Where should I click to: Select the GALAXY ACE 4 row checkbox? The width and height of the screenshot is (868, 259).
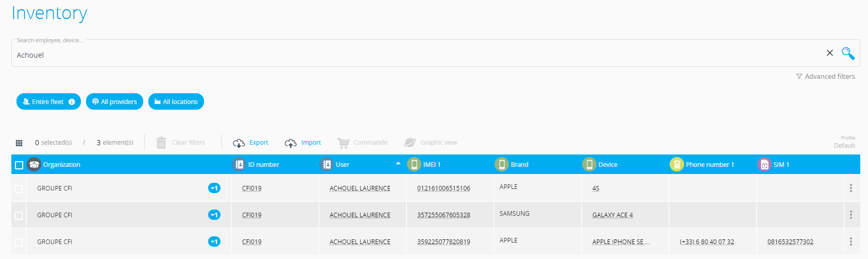pos(19,215)
